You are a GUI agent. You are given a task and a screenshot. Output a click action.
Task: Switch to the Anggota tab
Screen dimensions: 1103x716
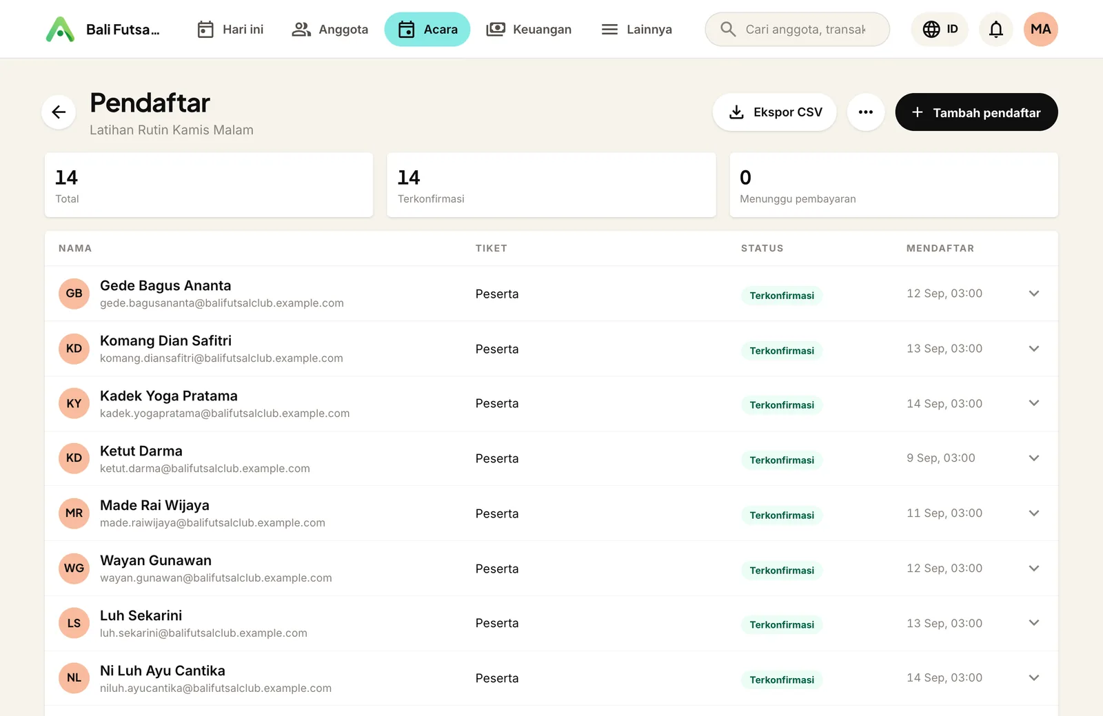[x=330, y=29]
